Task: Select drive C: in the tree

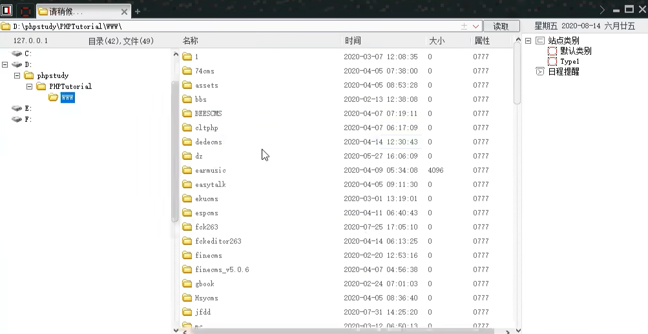Action: pyautogui.click(x=28, y=54)
